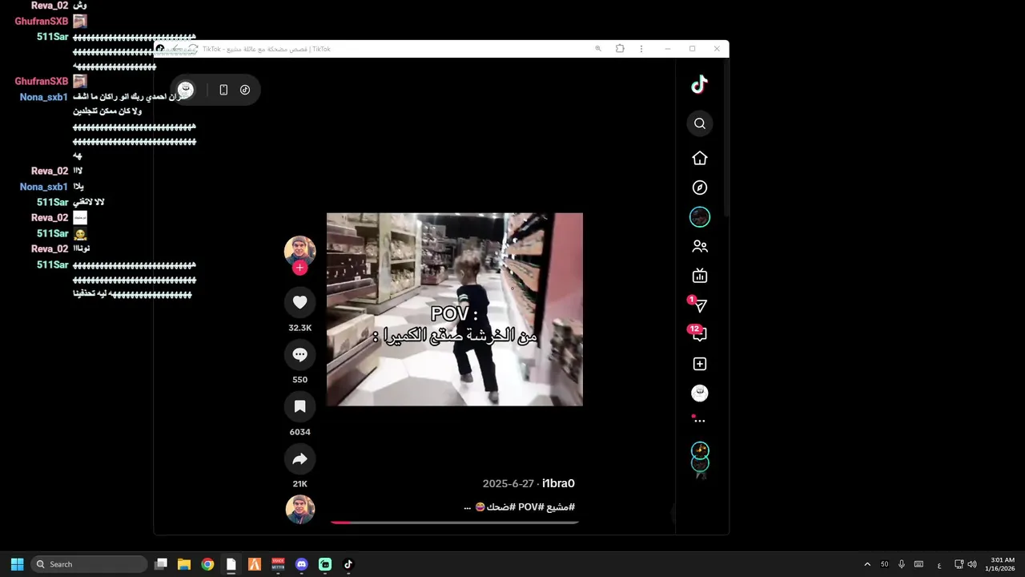Click the taskbar Search box
Image resolution: width=1025 pixels, height=577 pixels.
(89, 564)
